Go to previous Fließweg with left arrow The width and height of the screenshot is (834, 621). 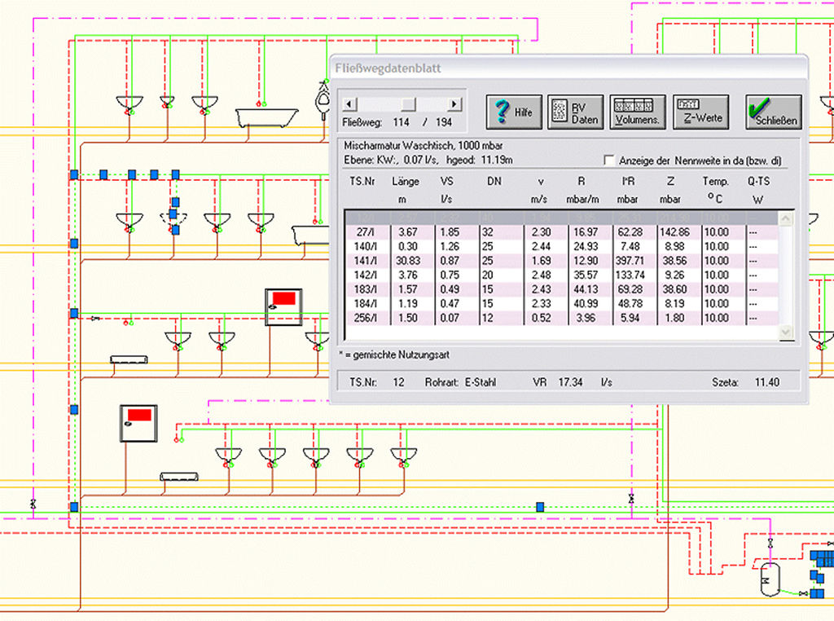point(349,104)
